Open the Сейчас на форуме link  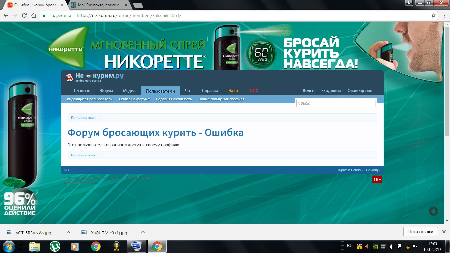134,99
